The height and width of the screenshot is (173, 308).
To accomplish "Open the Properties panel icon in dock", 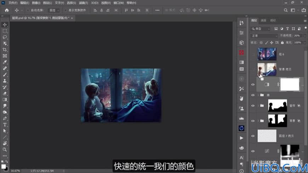I will [241, 33].
